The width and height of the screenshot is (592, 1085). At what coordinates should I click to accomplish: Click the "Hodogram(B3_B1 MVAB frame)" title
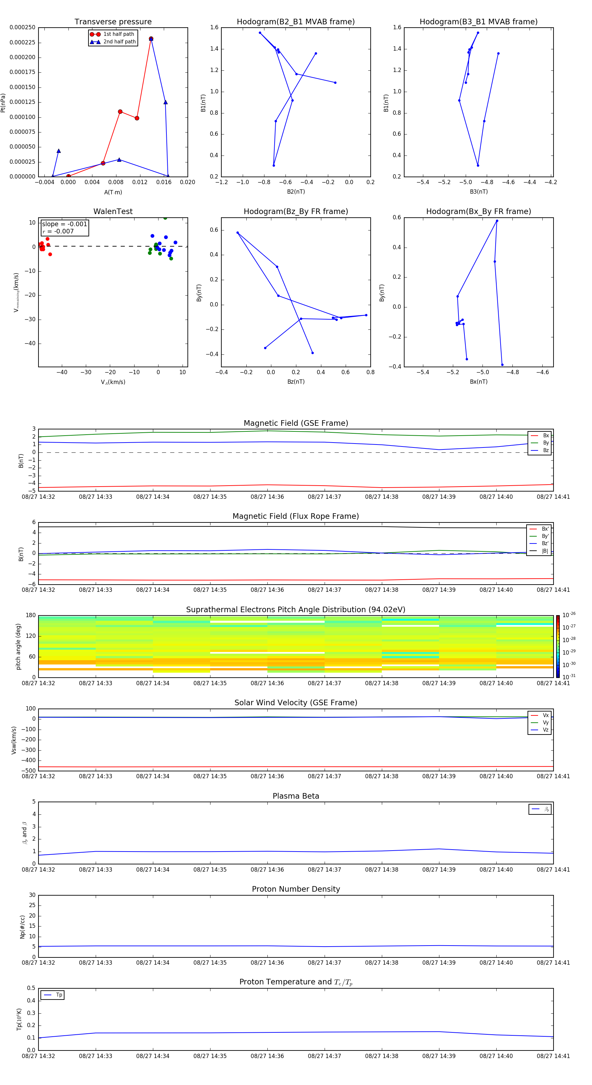point(479,22)
